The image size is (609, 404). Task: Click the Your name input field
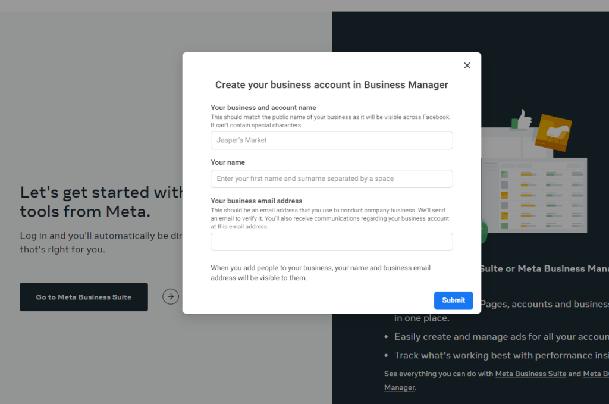[x=332, y=178]
